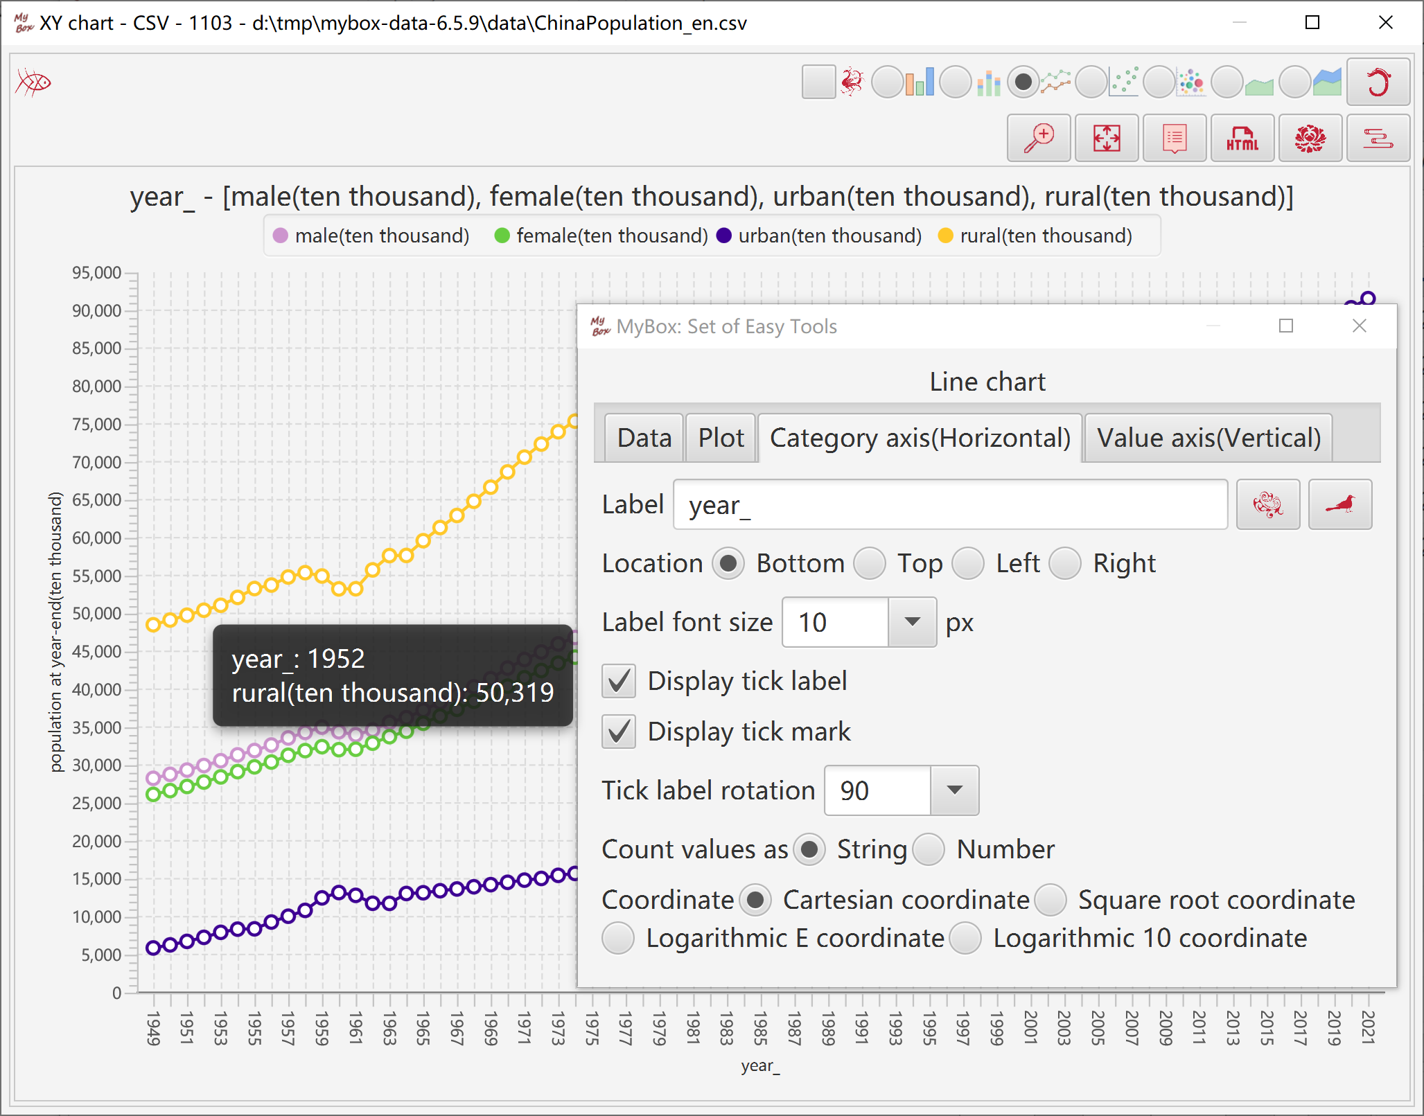Select Left location radio button
The width and height of the screenshot is (1424, 1116).
coord(968,563)
